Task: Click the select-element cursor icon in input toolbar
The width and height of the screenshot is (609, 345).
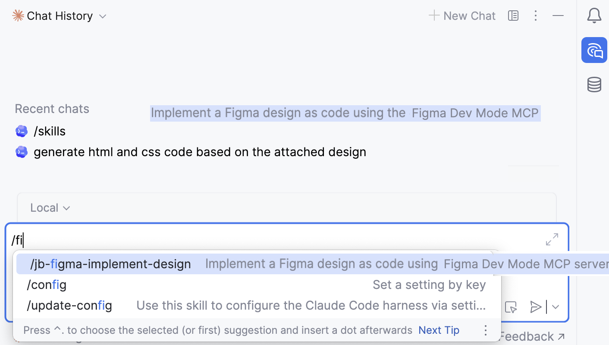Action: [x=511, y=307]
